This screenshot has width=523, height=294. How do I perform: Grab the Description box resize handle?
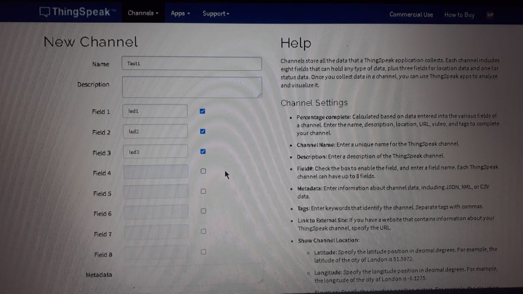point(259,95)
